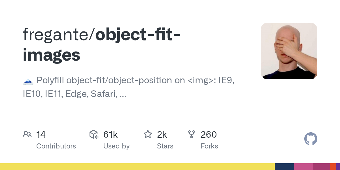Click the Stars star icon
The width and height of the screenshot is (340, 170).
tap(148, 134)
